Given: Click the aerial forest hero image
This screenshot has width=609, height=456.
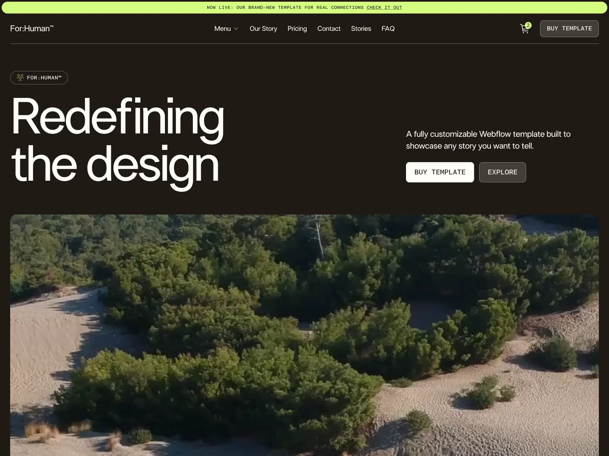Looking at the screenshot, I should [x=304, y=334].
